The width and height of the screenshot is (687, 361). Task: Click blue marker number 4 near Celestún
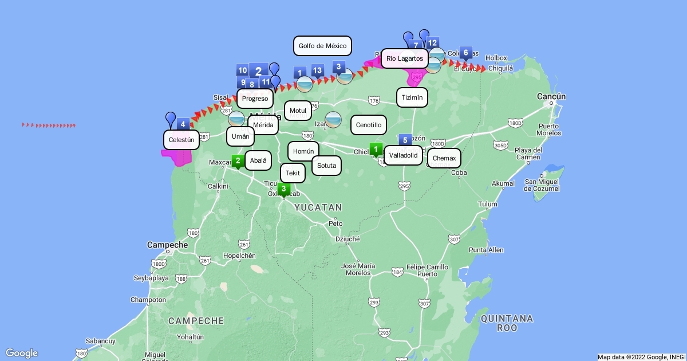[x=183, y=124]
